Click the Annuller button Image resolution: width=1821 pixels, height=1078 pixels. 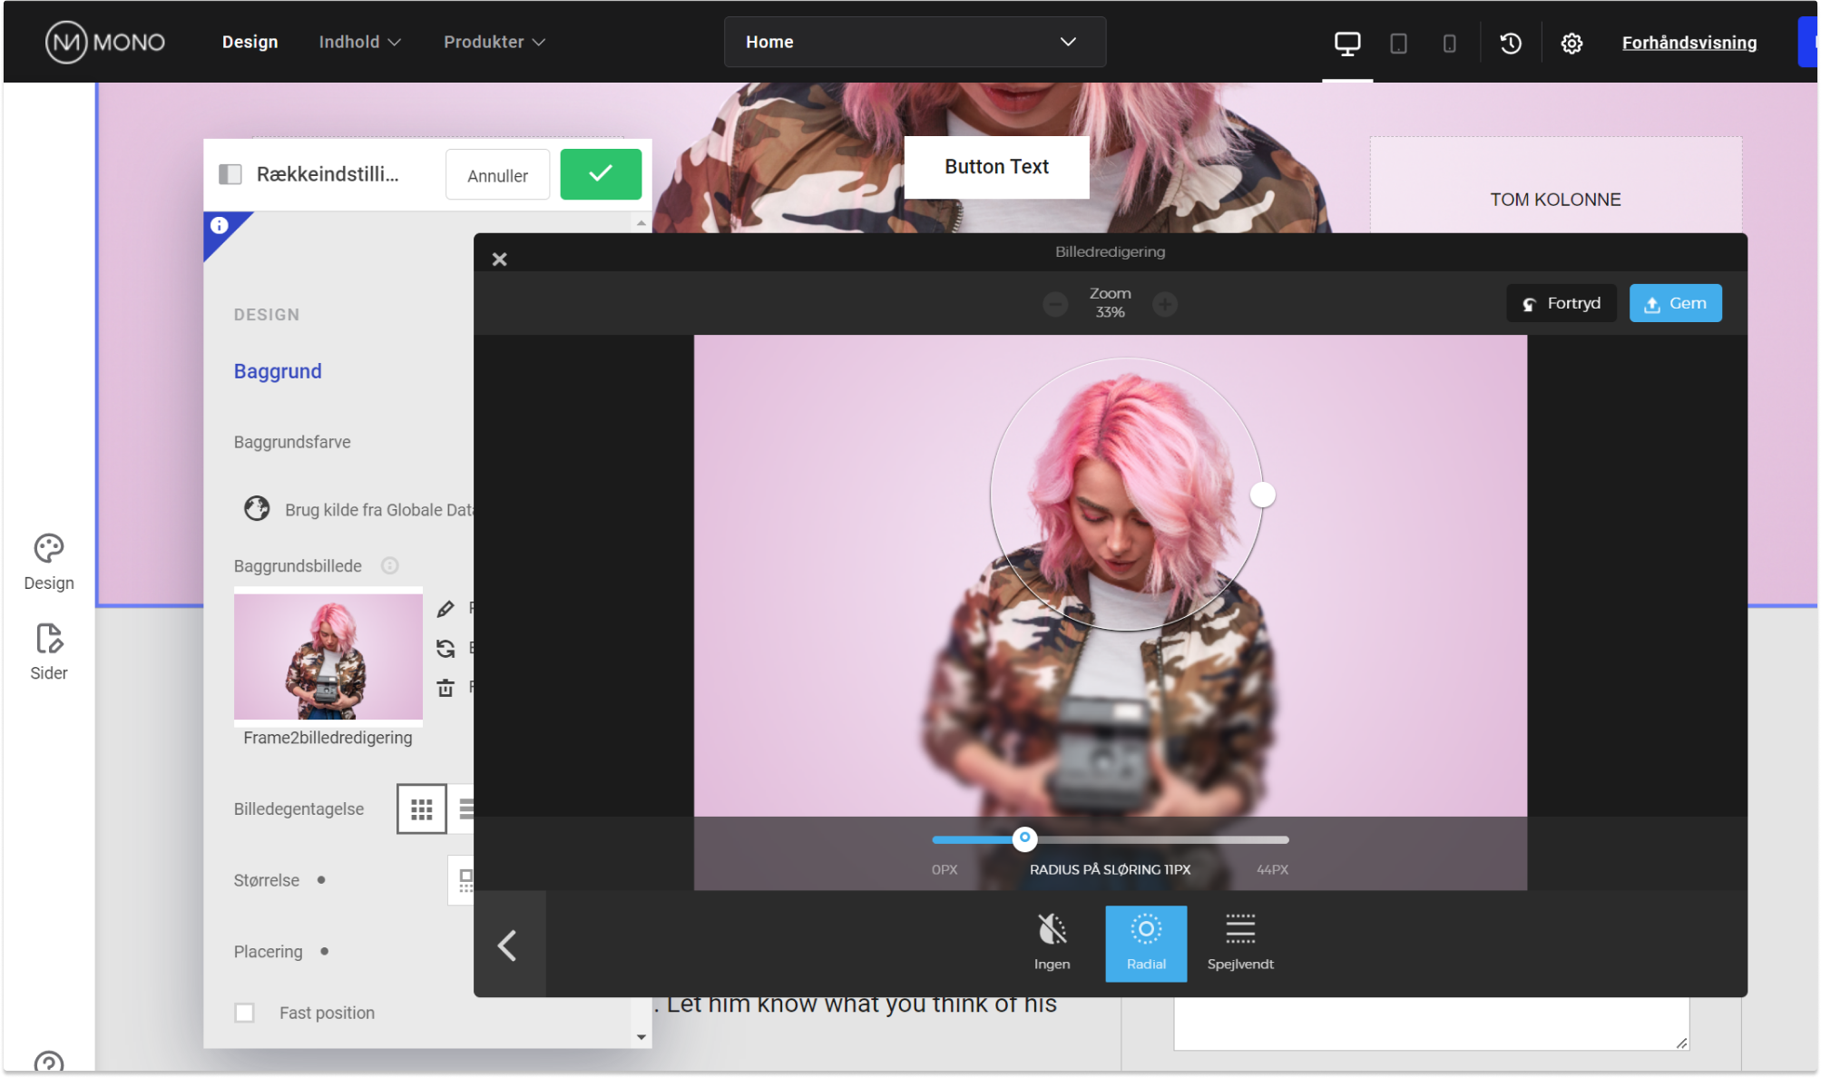pos(497,175)
